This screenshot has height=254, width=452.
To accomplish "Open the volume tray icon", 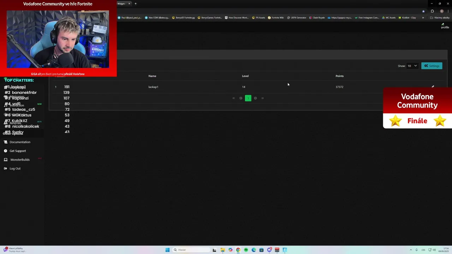I will 434,250.
